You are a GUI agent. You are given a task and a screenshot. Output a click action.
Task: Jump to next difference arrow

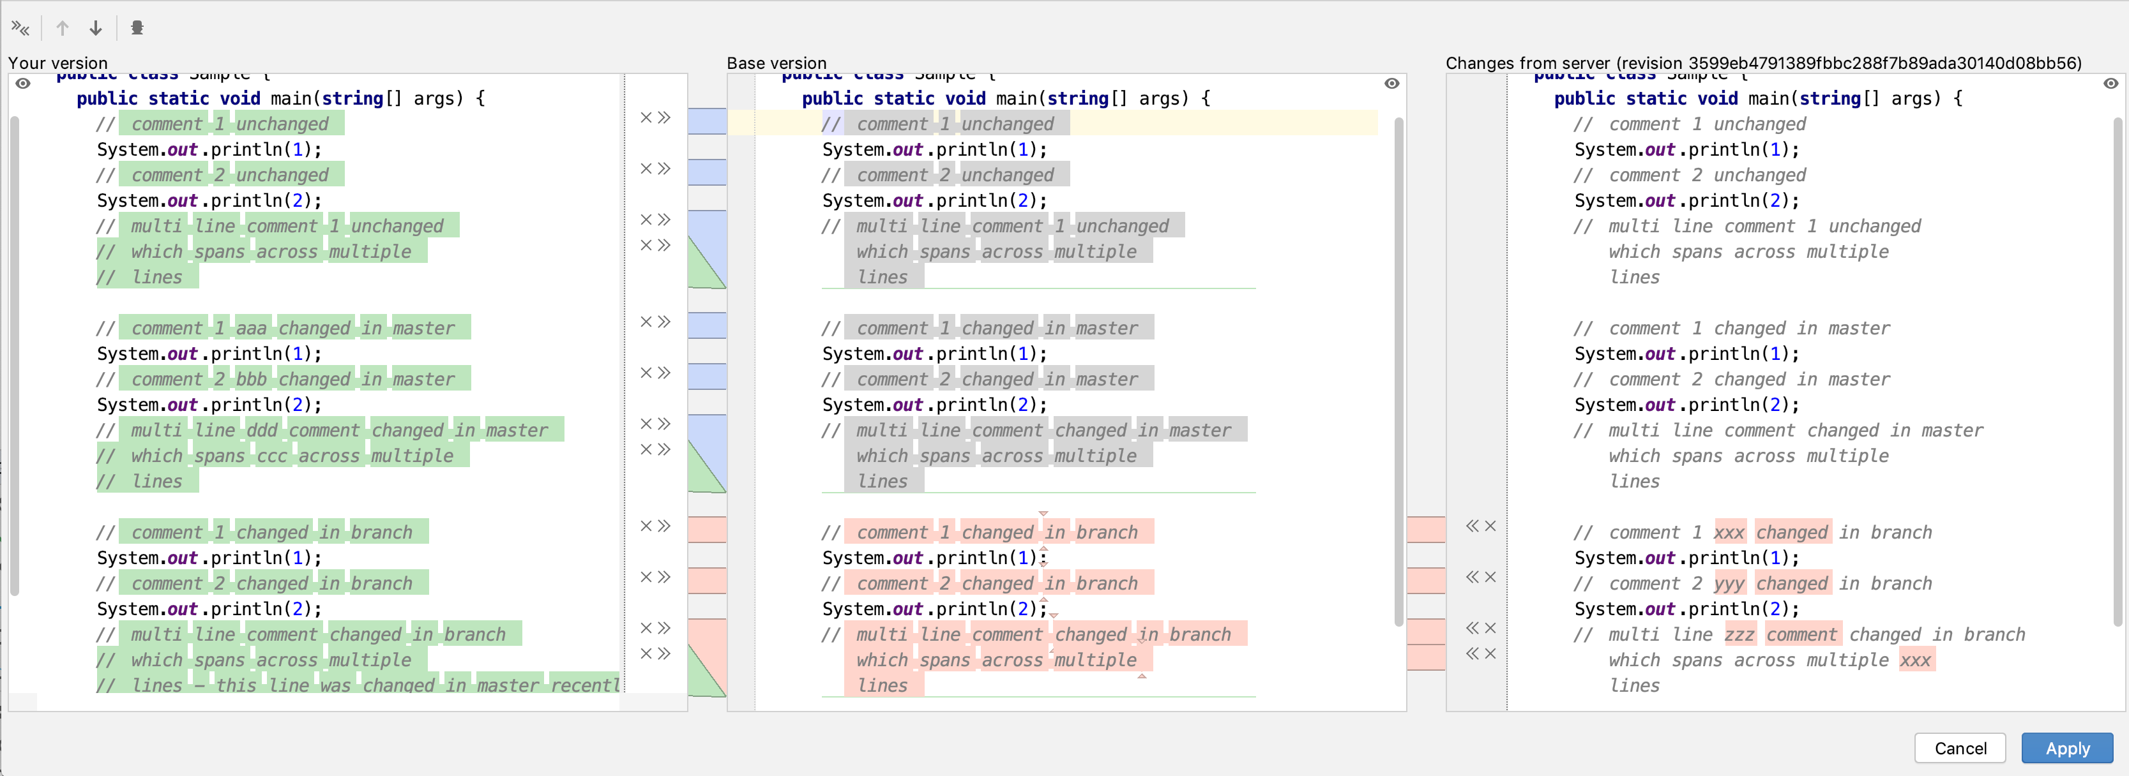tap(96, 29)
